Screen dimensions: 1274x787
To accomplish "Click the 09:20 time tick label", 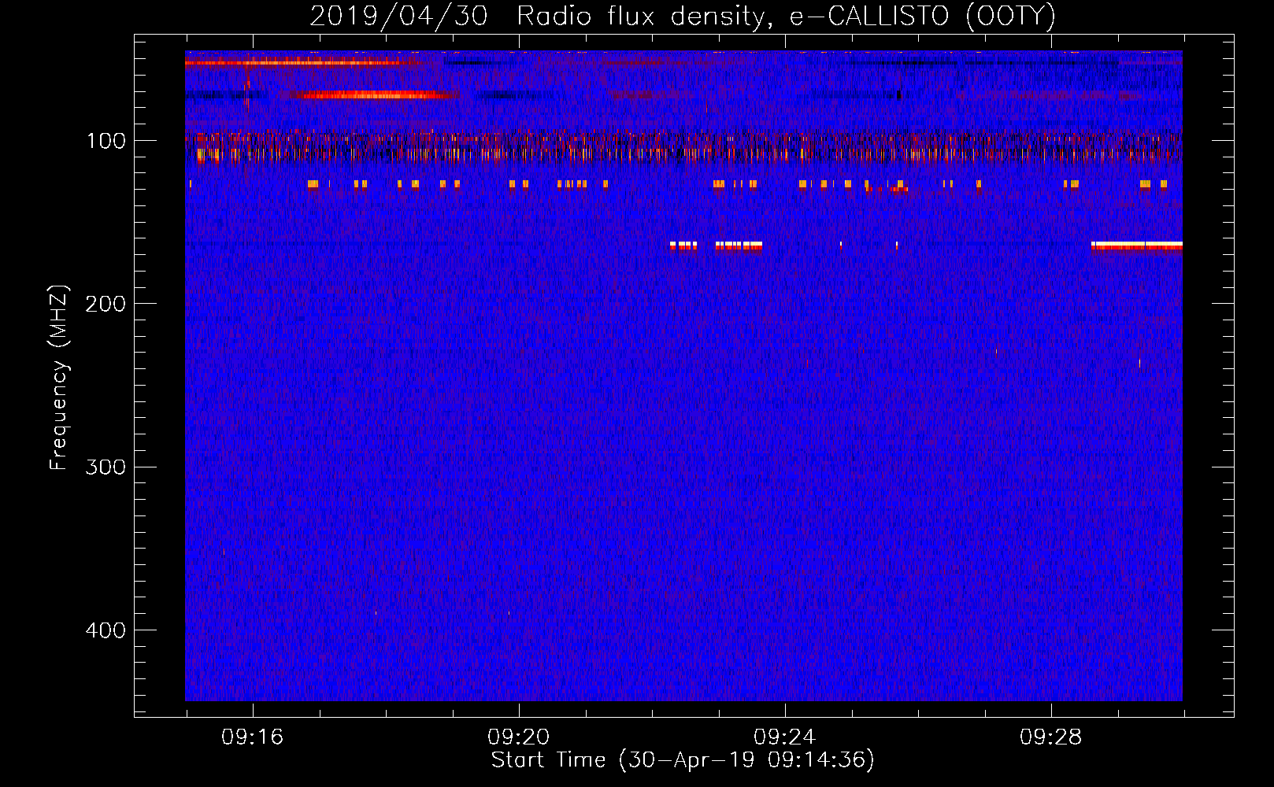I will click(x=519, y=737).
